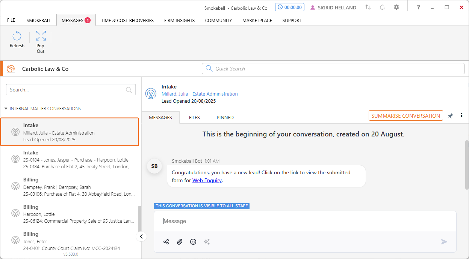469x259 pixels.
Task: Open Billing conversation for Dempsey, Frank
Action: pyautogui.click(x=70, y=186)
